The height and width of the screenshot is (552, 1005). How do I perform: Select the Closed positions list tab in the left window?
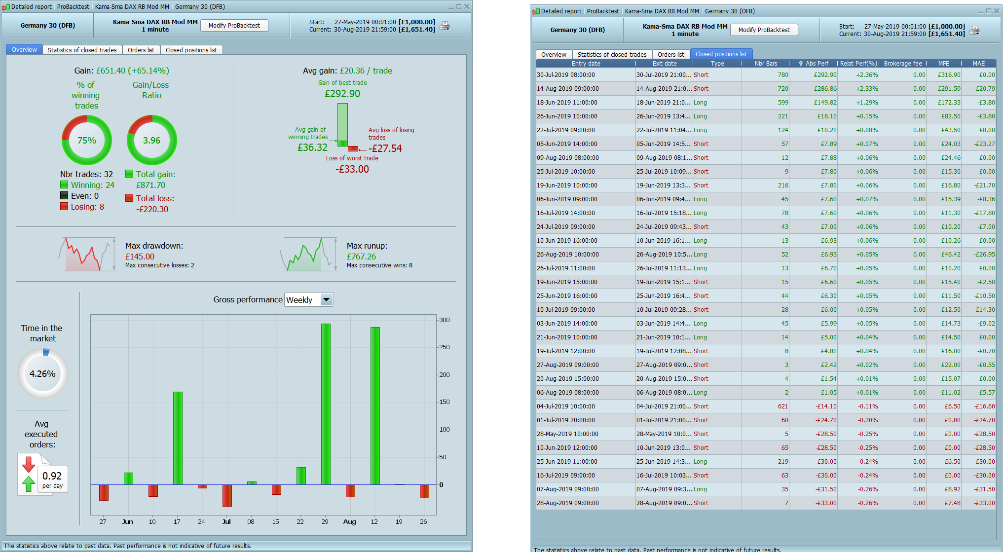191,50
